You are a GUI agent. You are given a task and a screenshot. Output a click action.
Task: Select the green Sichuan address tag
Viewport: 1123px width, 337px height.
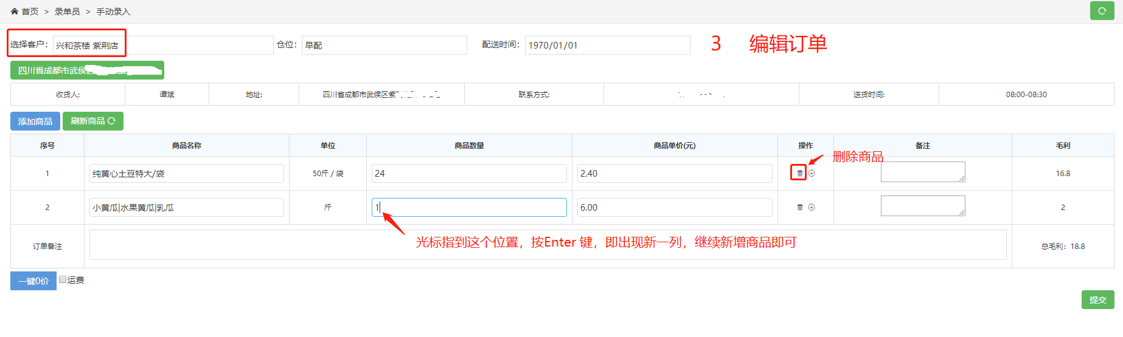[87, 70]
